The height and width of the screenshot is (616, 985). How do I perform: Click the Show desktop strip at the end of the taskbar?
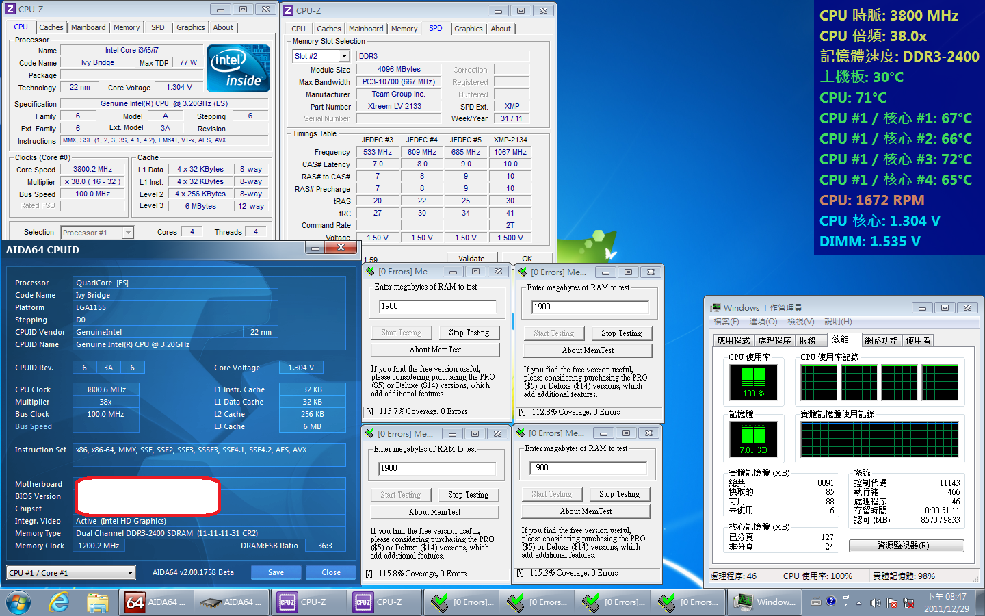[x=980, y=603]
